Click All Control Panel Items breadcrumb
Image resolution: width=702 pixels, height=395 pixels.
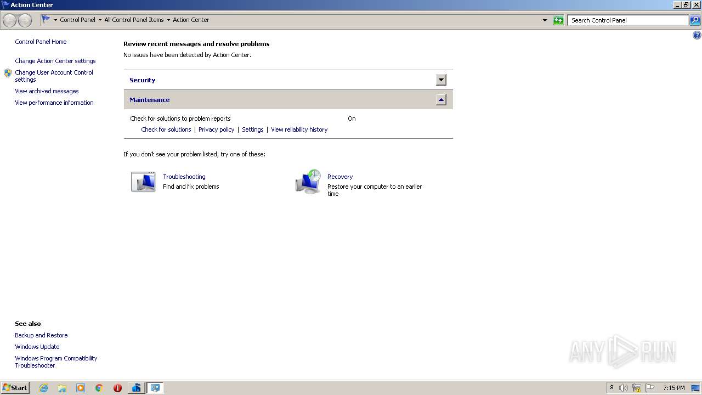134,20
